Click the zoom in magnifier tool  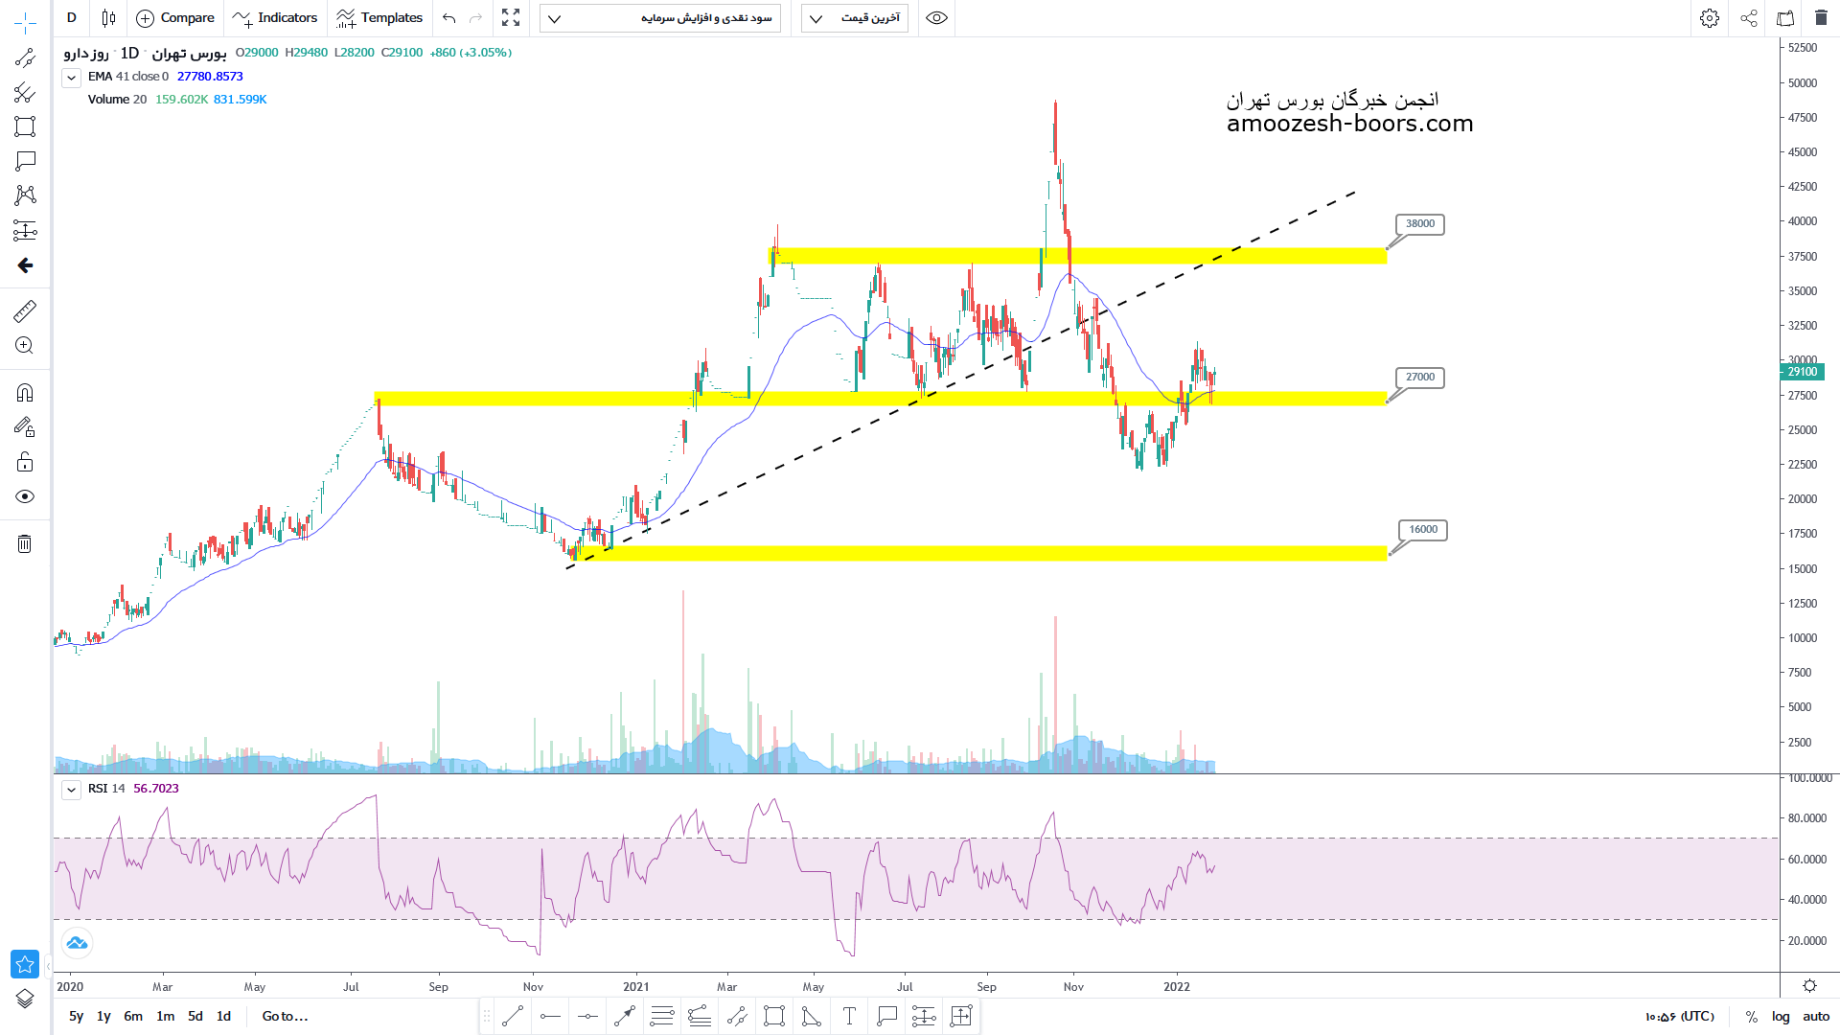pos(25,346)
